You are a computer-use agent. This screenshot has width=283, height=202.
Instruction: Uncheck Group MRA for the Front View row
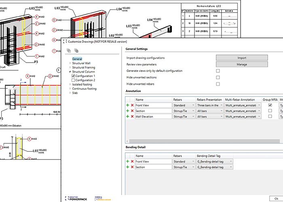coord(270,105)
